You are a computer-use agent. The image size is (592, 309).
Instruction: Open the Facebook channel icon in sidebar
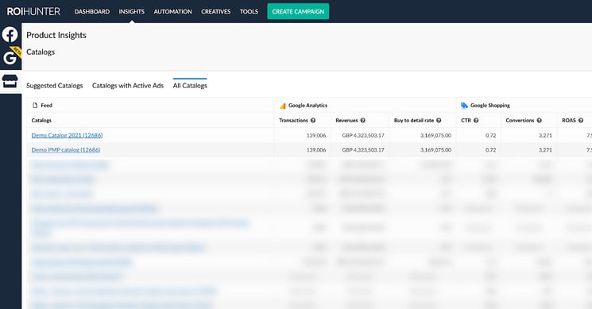pyautogui.click(x=10, y=35)
